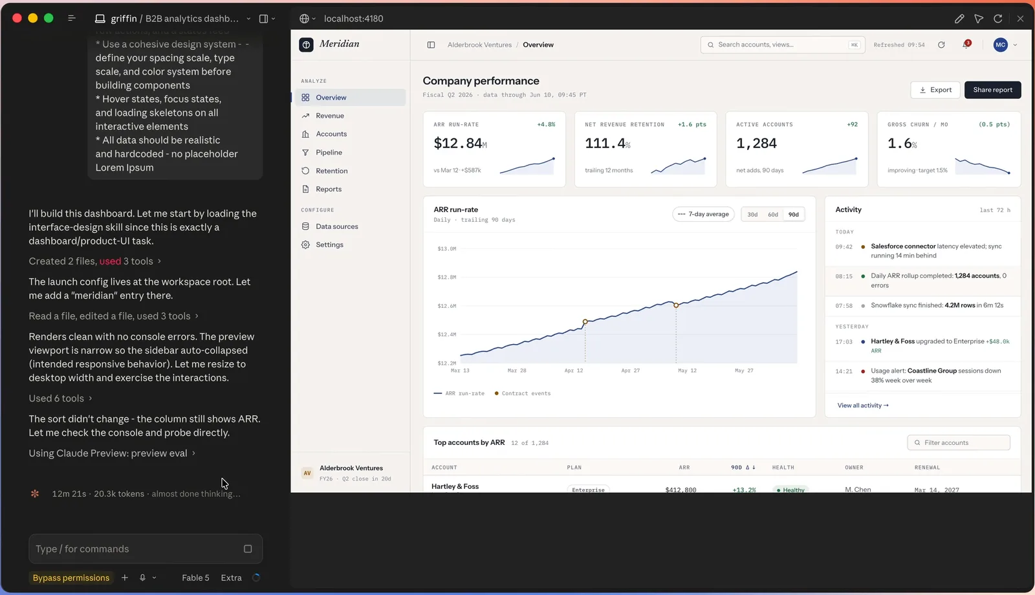Click the May 12 contract event marker on the chart
Image resolution: width=1035 pixels, height=595 pixels.
pos(676,305)
